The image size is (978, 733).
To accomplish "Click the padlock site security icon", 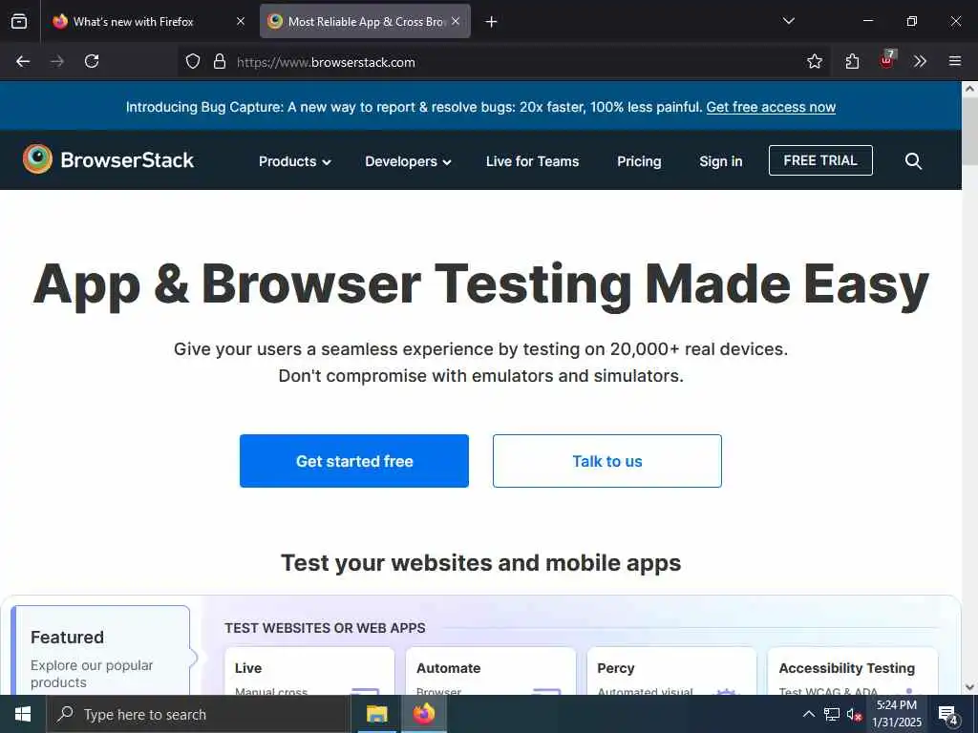I will pos(219,61).
